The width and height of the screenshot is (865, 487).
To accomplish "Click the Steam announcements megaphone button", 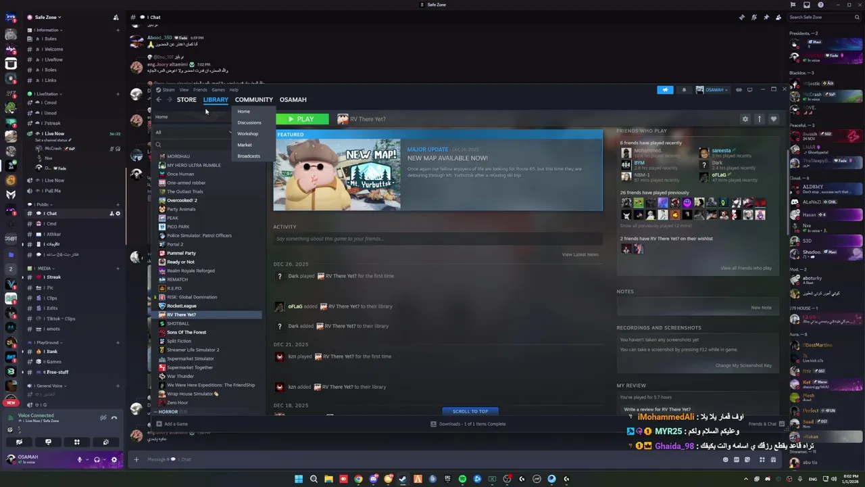I will pos(665,89).
